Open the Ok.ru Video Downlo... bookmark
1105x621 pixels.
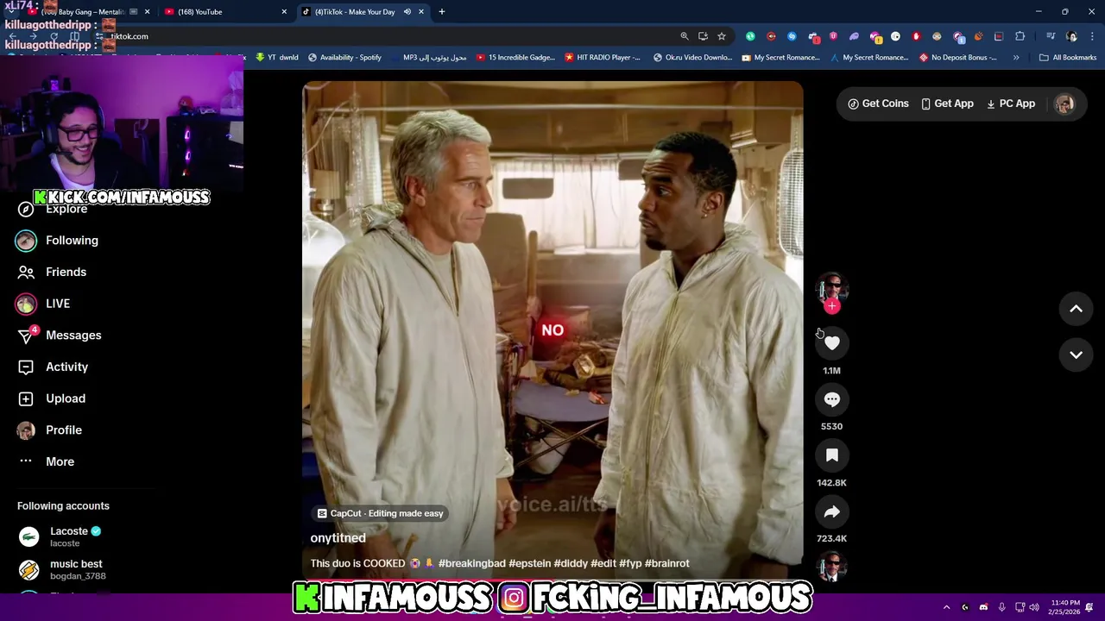point(693,58)
